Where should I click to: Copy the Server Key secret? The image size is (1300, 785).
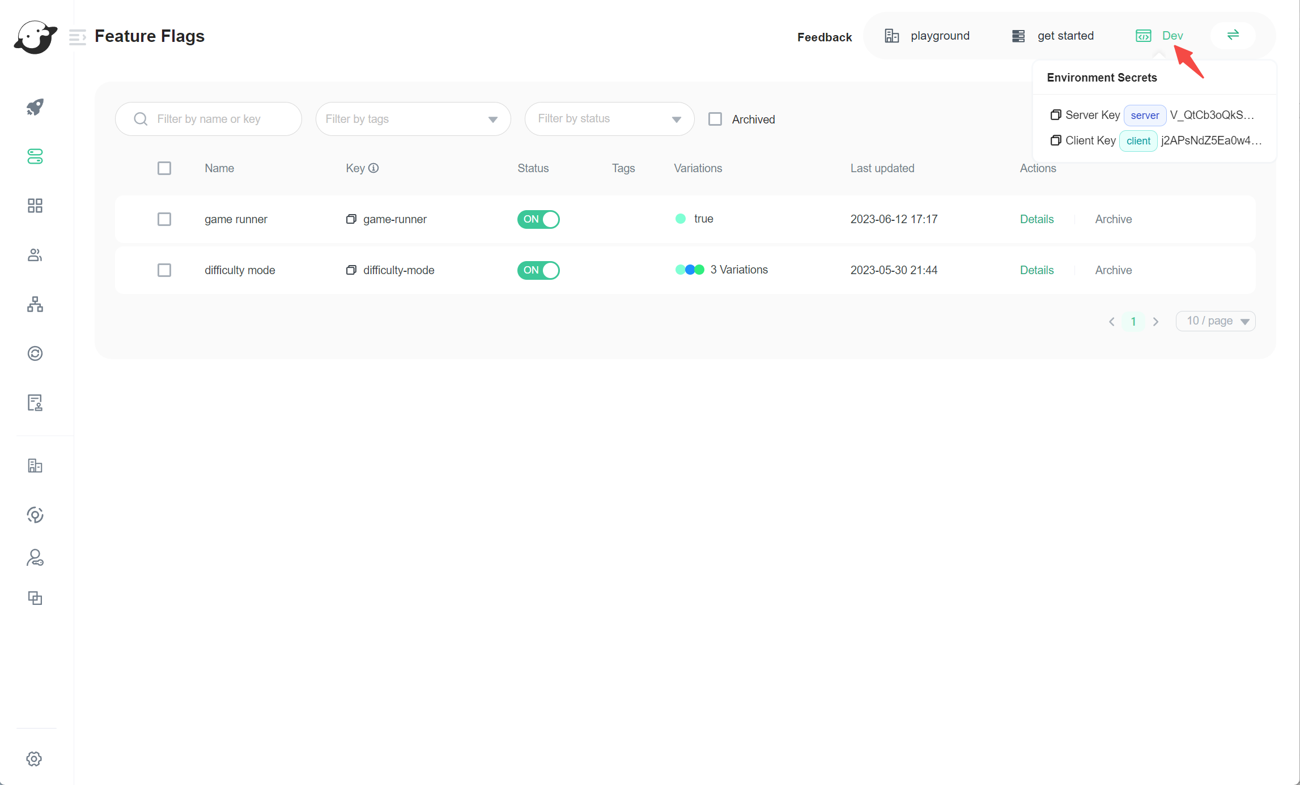point(1055,115)
